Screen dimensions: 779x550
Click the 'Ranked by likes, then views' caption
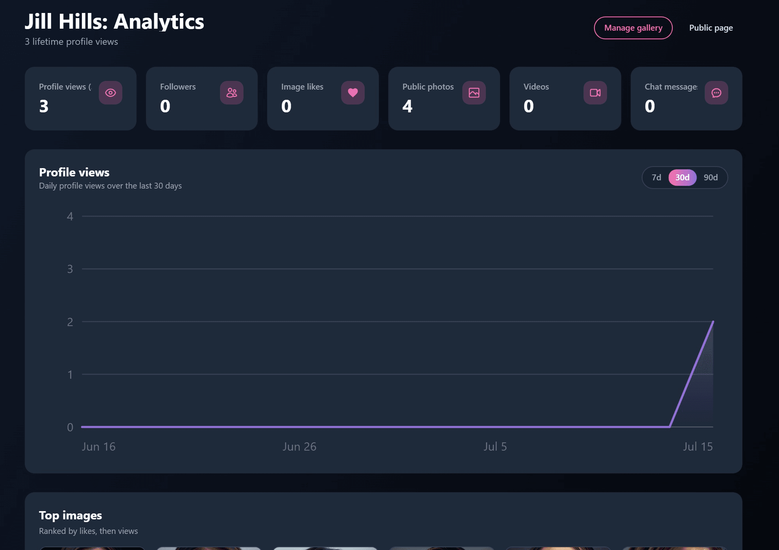point(89,531)
